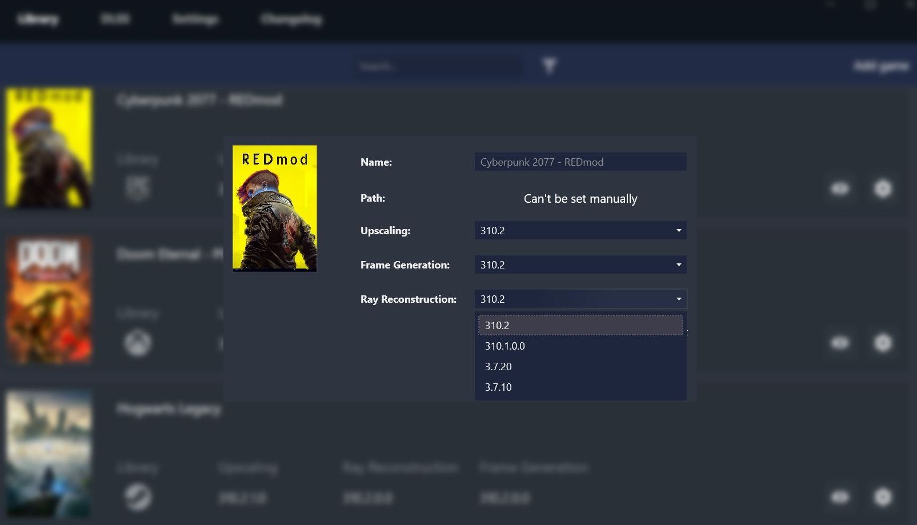The image size is (917, 525).
Task: Toggle the eye icon for Cyberpunk 2077
Action: pos(840,189)
